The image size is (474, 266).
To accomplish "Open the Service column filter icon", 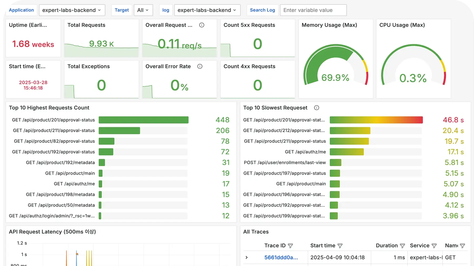I will click(x=434, y=246).
